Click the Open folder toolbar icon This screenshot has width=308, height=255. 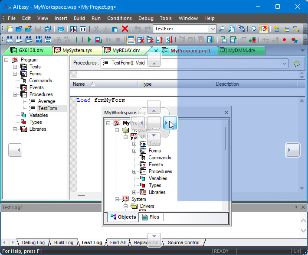(19, 29)
